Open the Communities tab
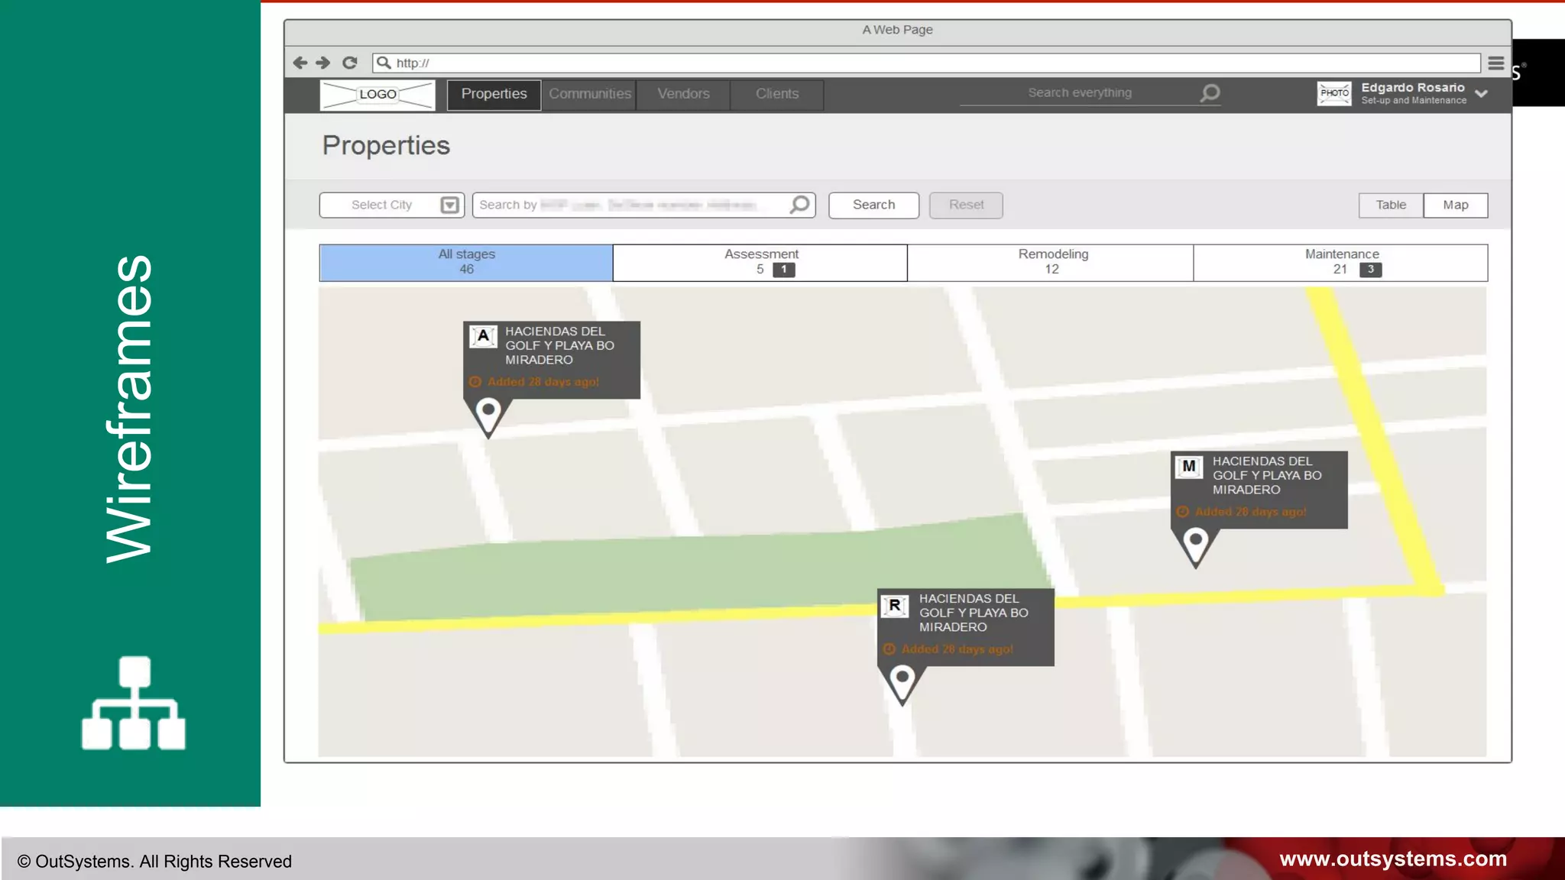The width and height of the screenshot is (1565, 880). click(x=589, y=94)
